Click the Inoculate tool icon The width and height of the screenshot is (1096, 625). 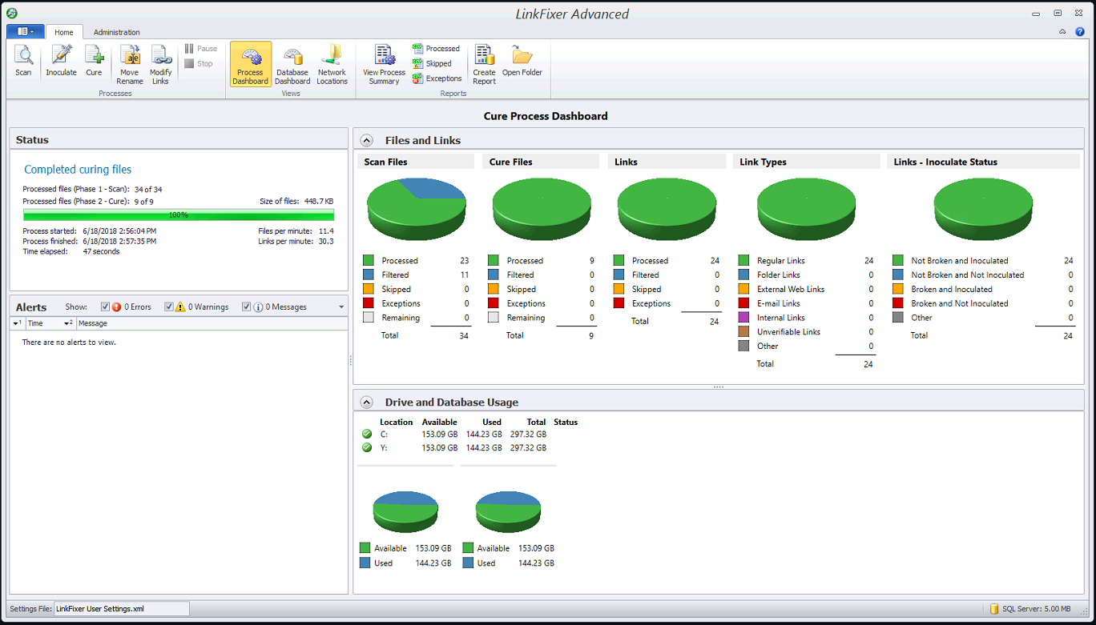pyautogui.click(x=61, y=62)
